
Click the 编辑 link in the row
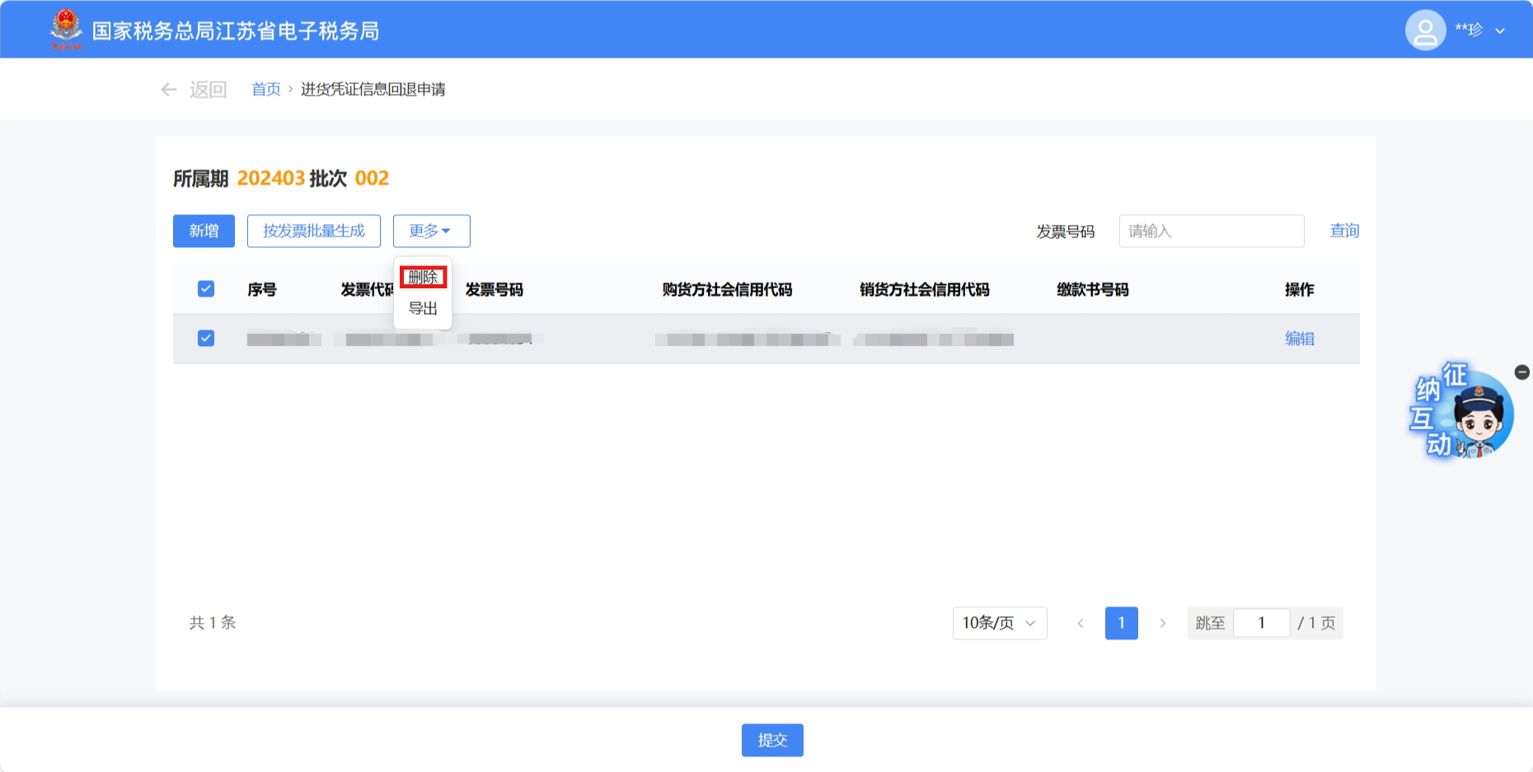[1299, 339]
